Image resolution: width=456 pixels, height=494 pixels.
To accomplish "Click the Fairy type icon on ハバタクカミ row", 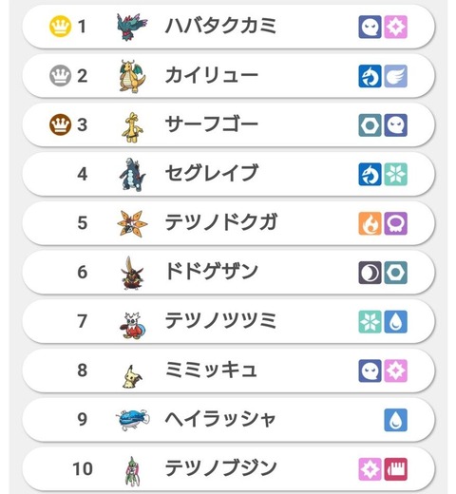I will (x=395, y=27).
